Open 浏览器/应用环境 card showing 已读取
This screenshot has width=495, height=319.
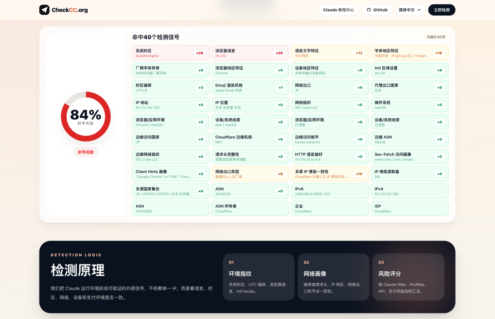click(x=330, y=122)
